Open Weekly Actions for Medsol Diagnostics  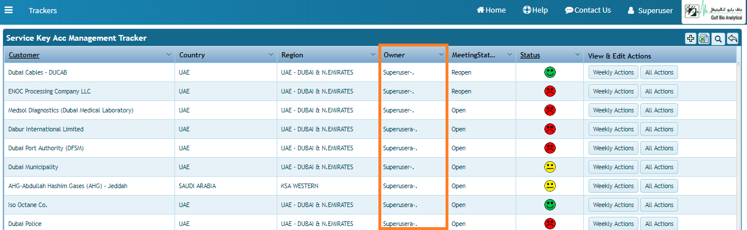(613, 110)
